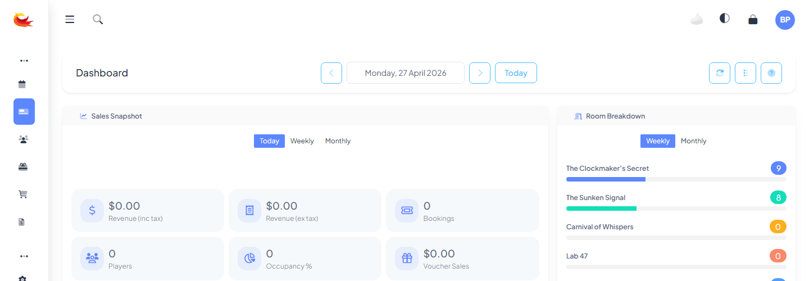Click the Revenue (inc tax) dollar icon

pos(92,210)
